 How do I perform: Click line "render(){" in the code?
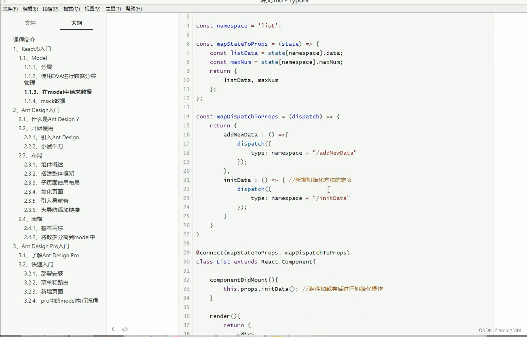(225, 316)
